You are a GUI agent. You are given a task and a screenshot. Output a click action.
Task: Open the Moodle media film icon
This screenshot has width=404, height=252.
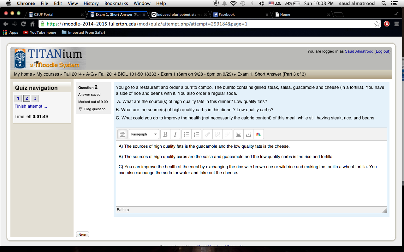coord(248,135)
